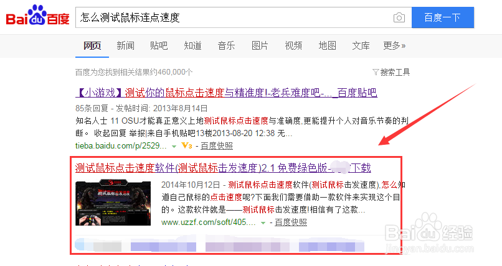Screen dimensions: 502x266
Task: Switch to the 贴吧 tab
Action: [x=159, y=45]
